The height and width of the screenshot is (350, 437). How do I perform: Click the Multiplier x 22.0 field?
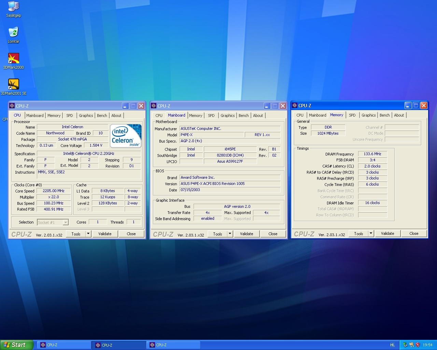(x=54, y=197)
